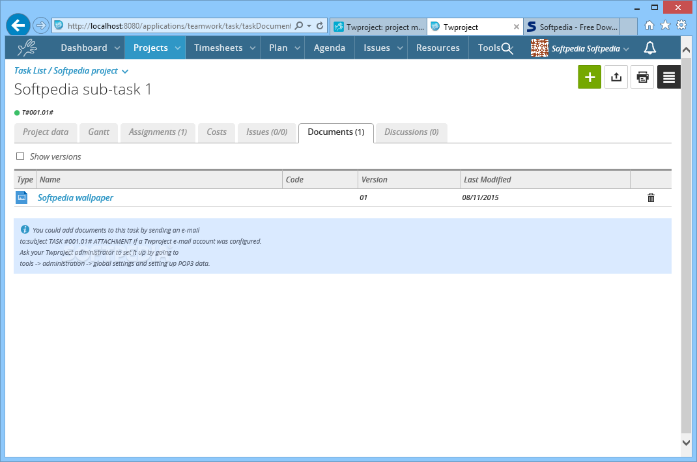Open the address bar dropdown arrow
Image resolution: width=697 pixels, height=462 pixels.
click(309, 26)
